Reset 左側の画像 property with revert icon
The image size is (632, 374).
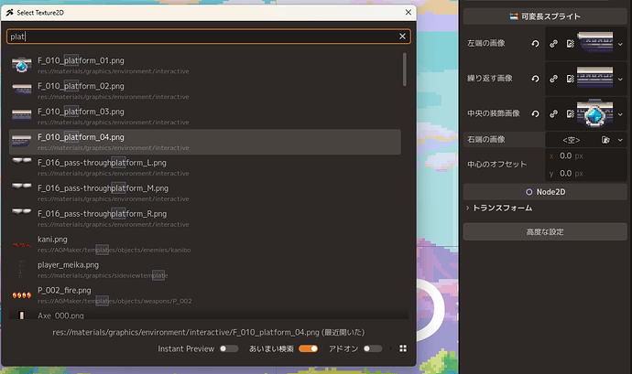(x=535, y=44)
